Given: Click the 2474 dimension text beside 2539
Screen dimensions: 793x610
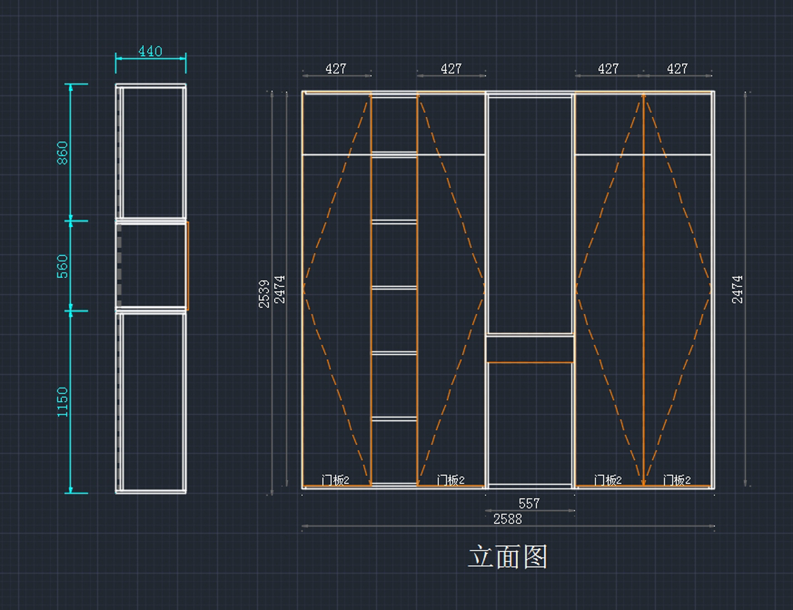Looking at the screenshot, I should (280, 289).
